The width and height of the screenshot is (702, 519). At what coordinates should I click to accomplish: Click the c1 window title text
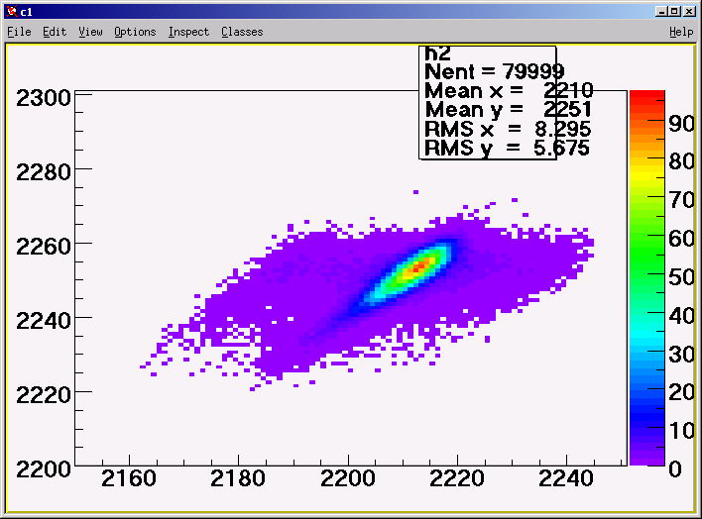(27, 12)
